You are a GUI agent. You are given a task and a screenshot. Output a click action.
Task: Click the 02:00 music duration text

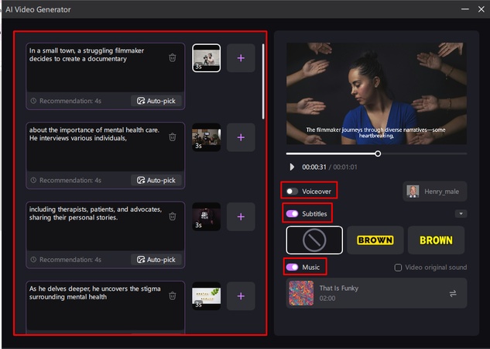click(327, 299)
